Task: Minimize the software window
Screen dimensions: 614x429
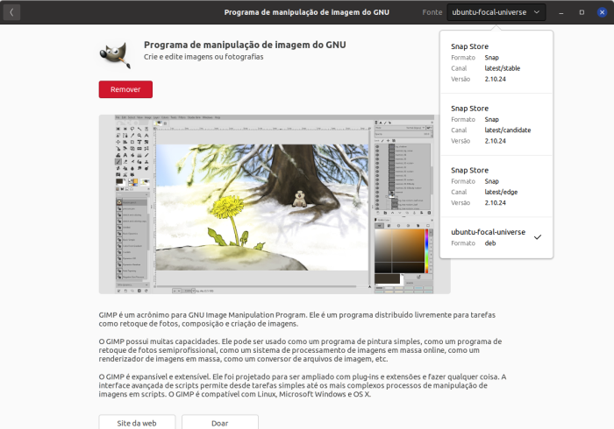Action: point(561,12)
